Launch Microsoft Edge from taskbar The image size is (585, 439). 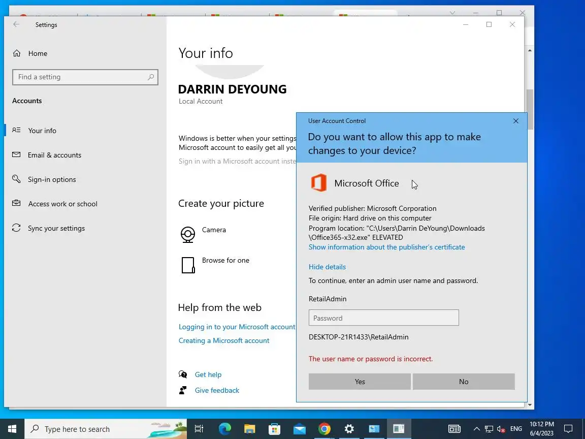(x=224, y=429)
